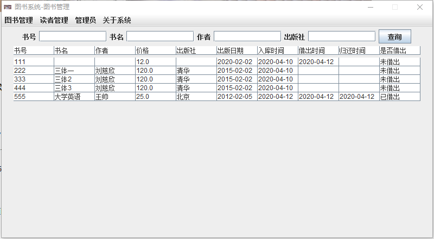This screenshot has width=434, height=239.
Task: Click the Java app icon in title bar
Action: tap(8, 7)
